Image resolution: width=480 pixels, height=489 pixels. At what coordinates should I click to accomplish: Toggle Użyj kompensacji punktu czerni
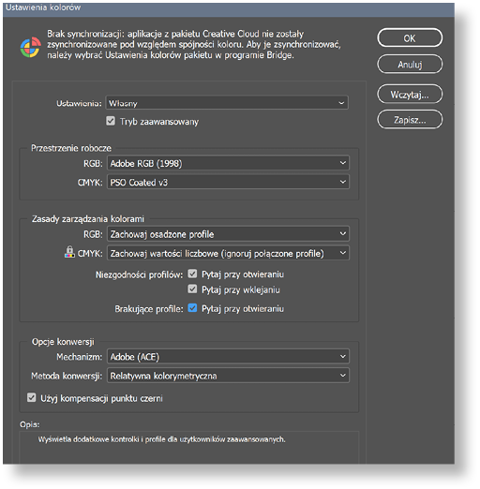pos(31,397)
